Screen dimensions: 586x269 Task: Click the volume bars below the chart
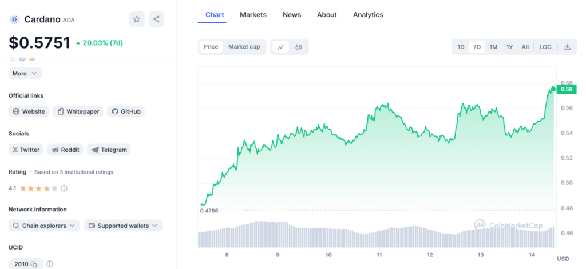[377, 235]
